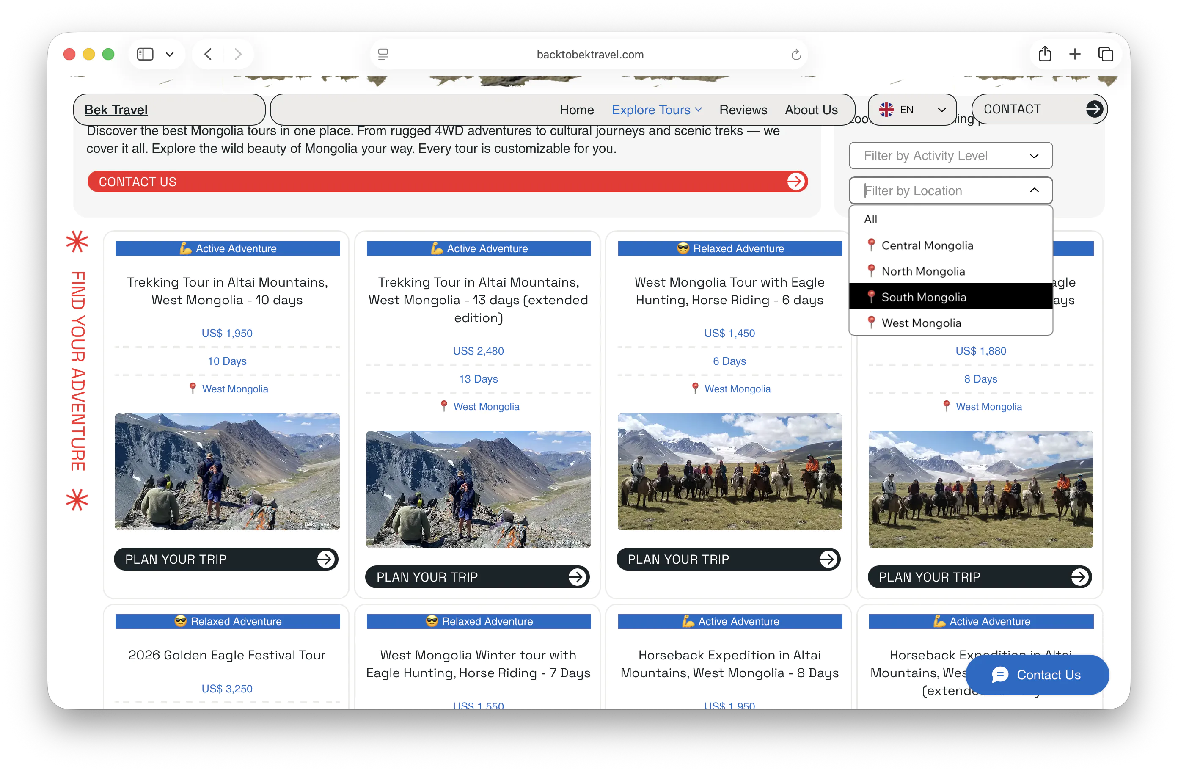Open West Mongolia Winter tour 7 Days title
The image size is (1178, 772).
click(478, 664)
